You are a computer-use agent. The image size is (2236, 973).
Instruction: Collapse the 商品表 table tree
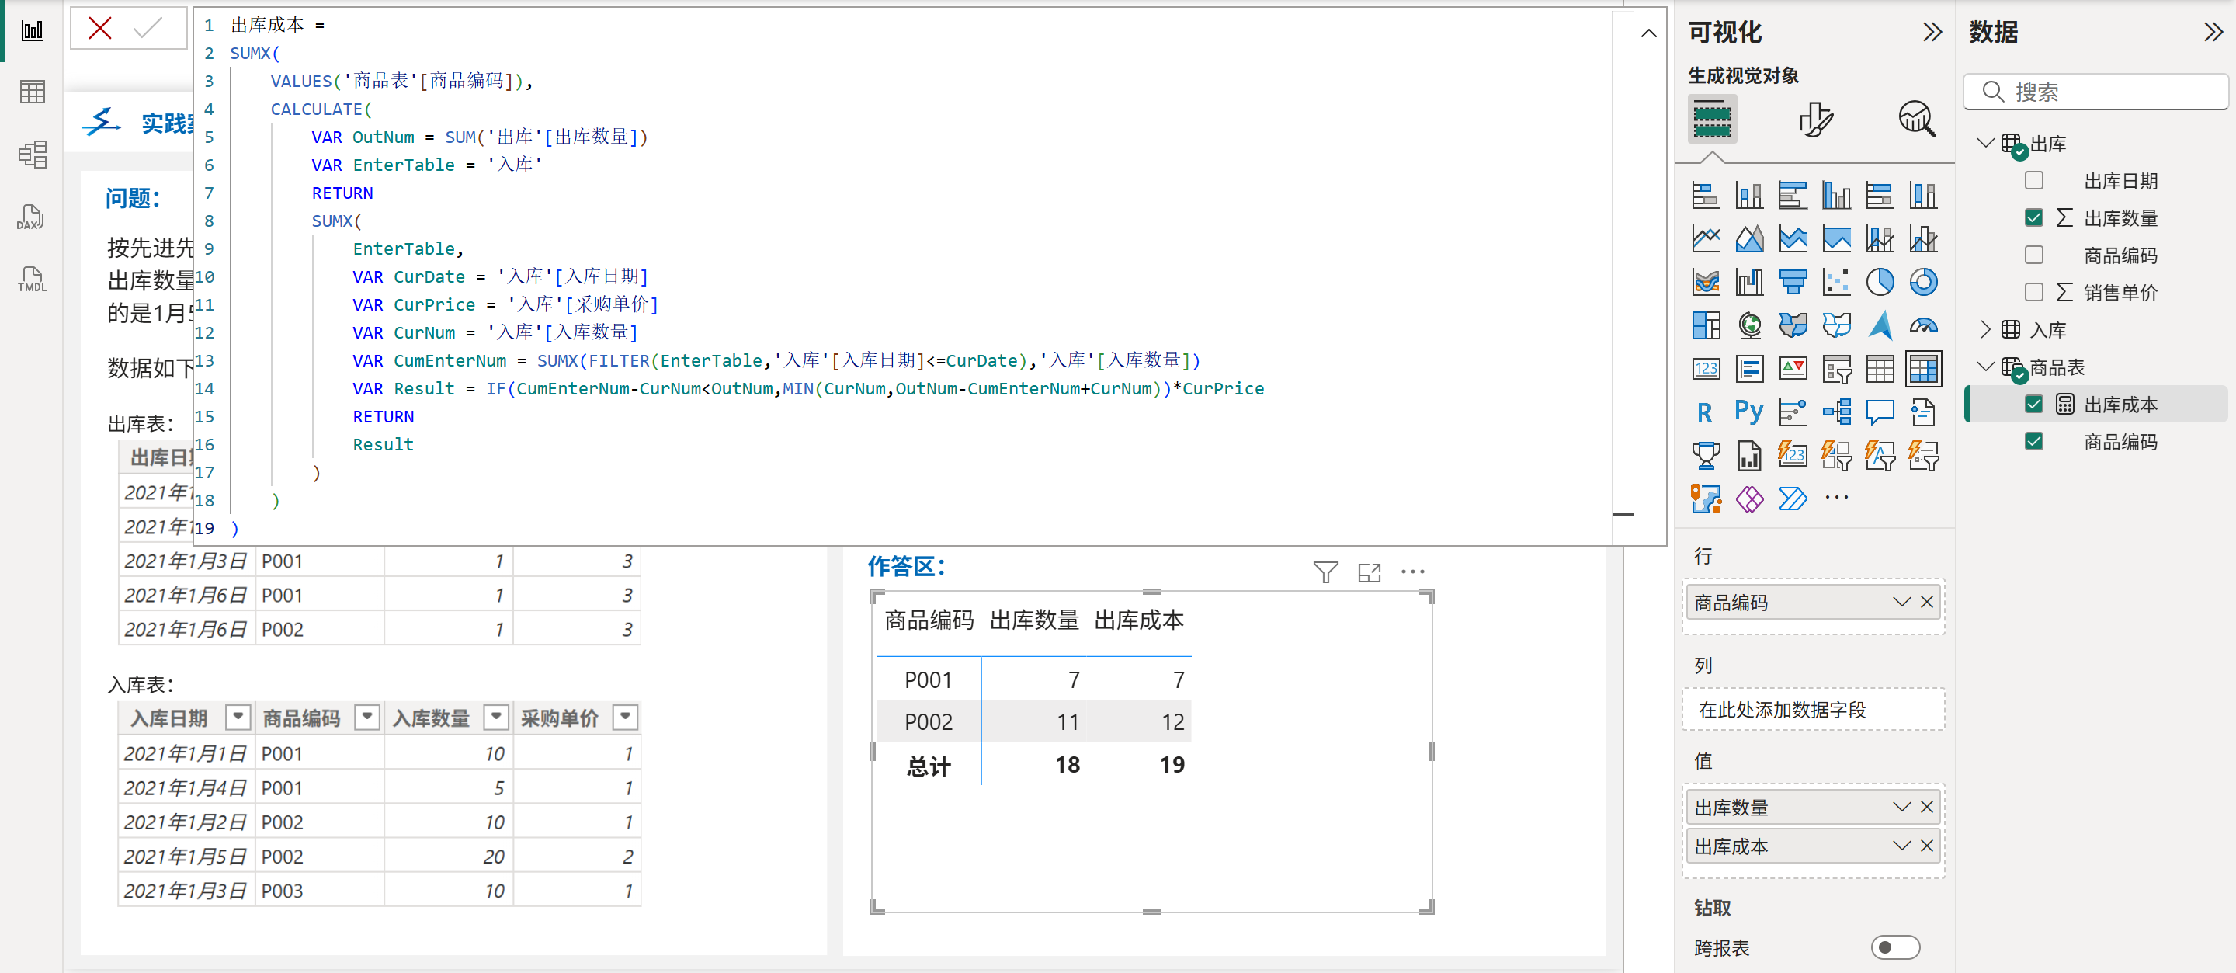tap(1984, 367)
